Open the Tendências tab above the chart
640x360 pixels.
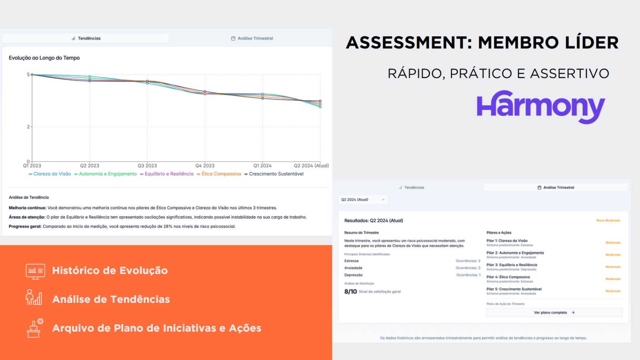[86, 38]
